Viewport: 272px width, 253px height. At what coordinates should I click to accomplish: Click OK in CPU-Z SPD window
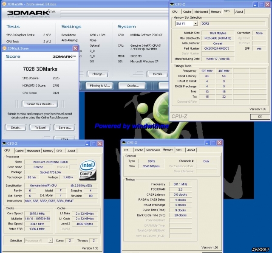pos(260,117)
